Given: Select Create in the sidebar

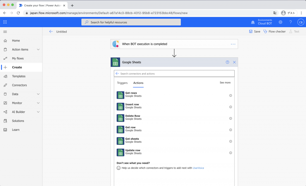Looking at the screenshot, I should (21, 67).
